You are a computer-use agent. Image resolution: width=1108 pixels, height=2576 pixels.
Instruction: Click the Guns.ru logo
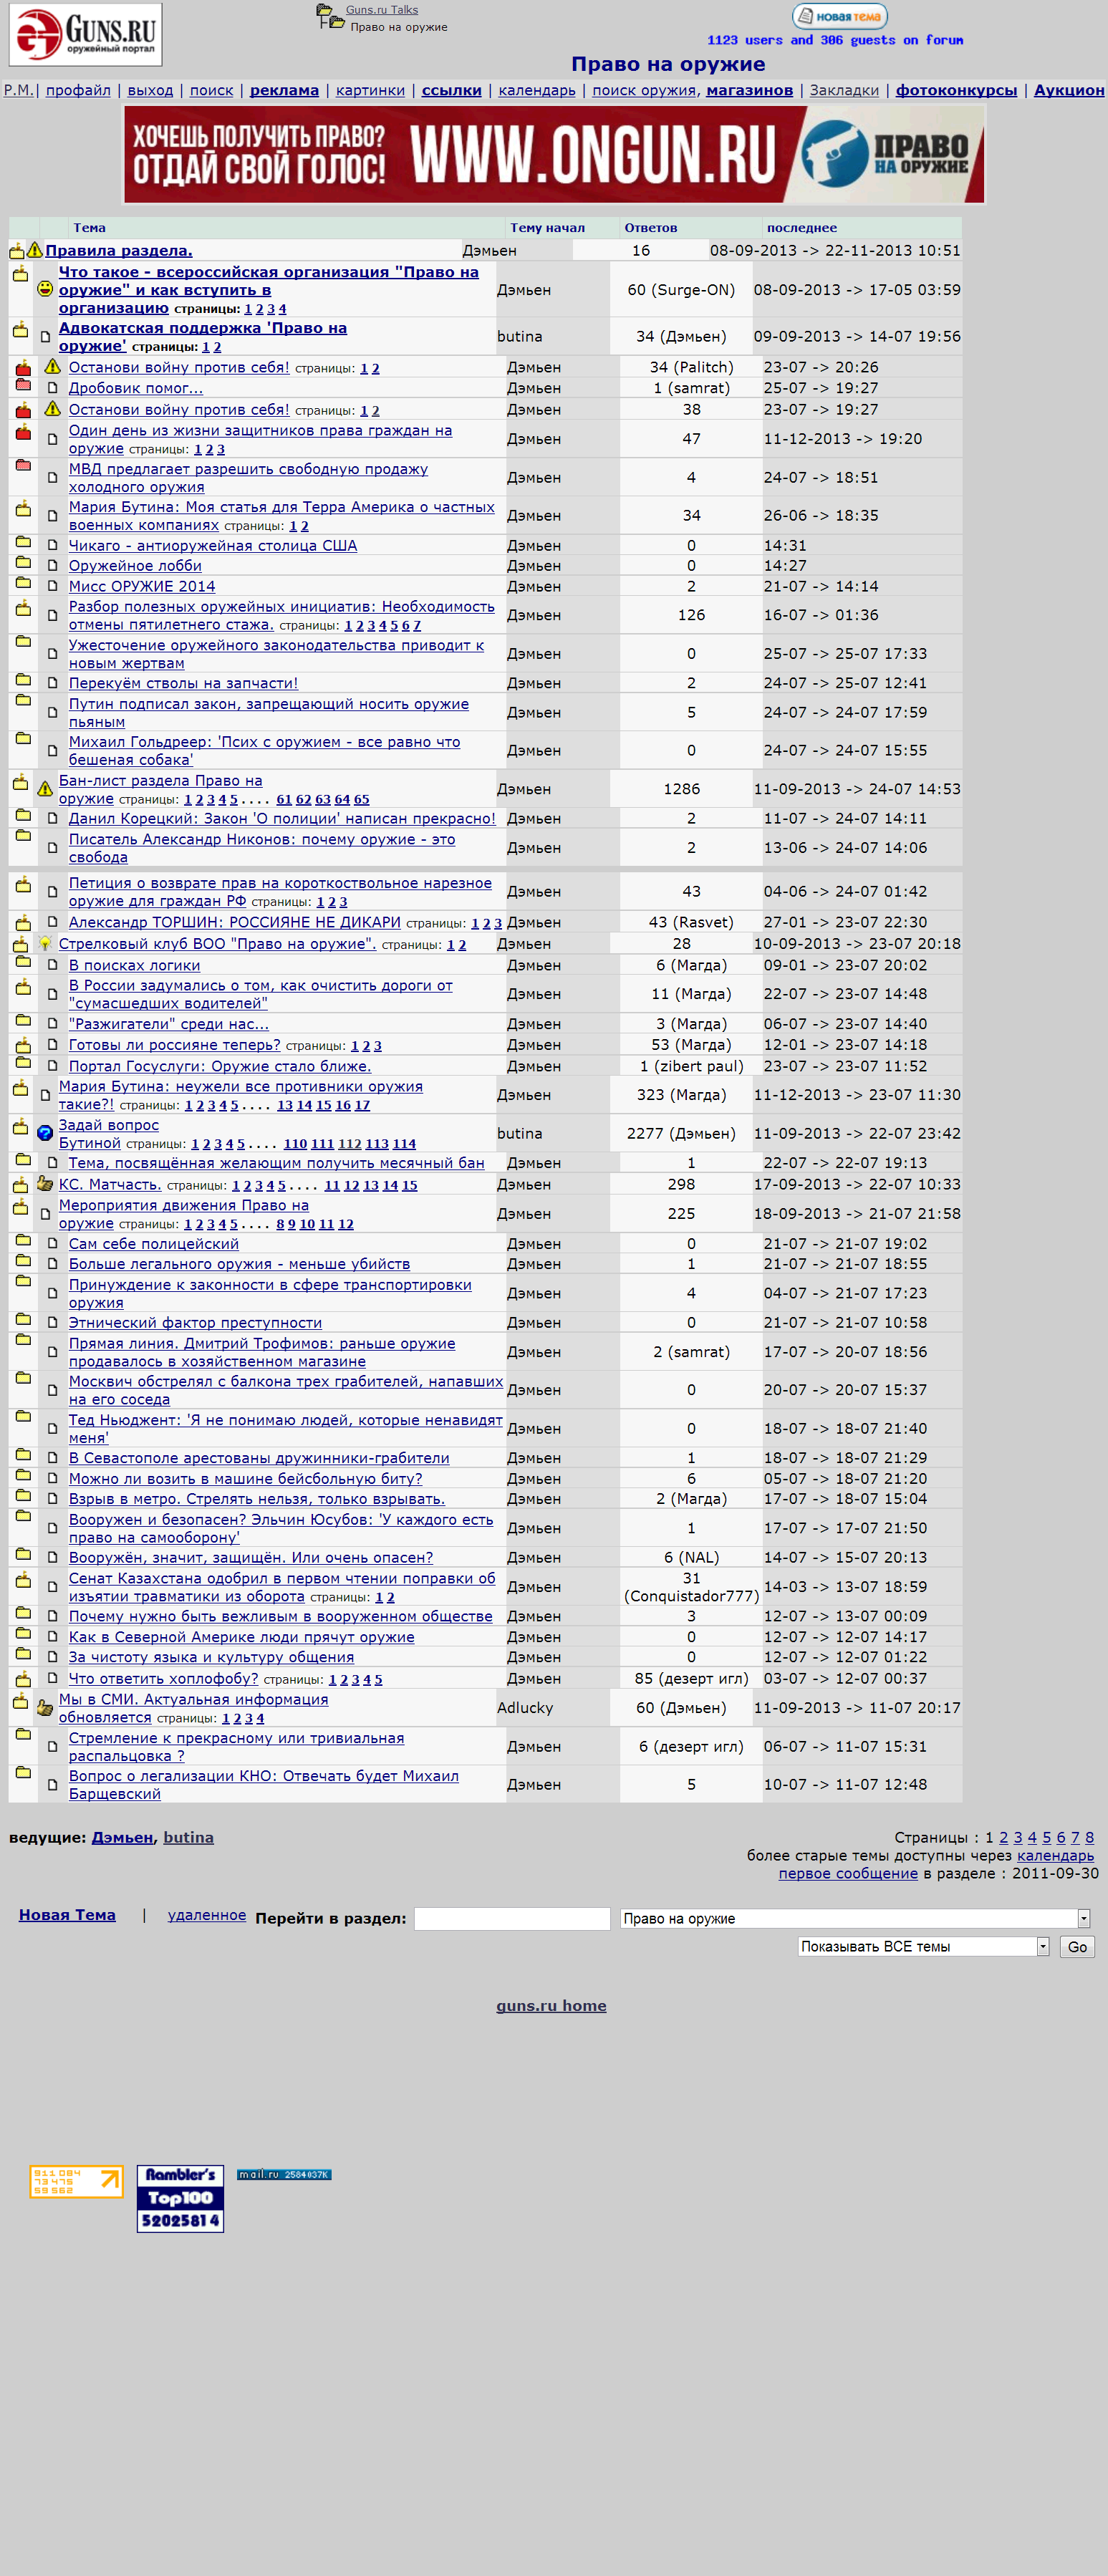click(x=85, y=34)
